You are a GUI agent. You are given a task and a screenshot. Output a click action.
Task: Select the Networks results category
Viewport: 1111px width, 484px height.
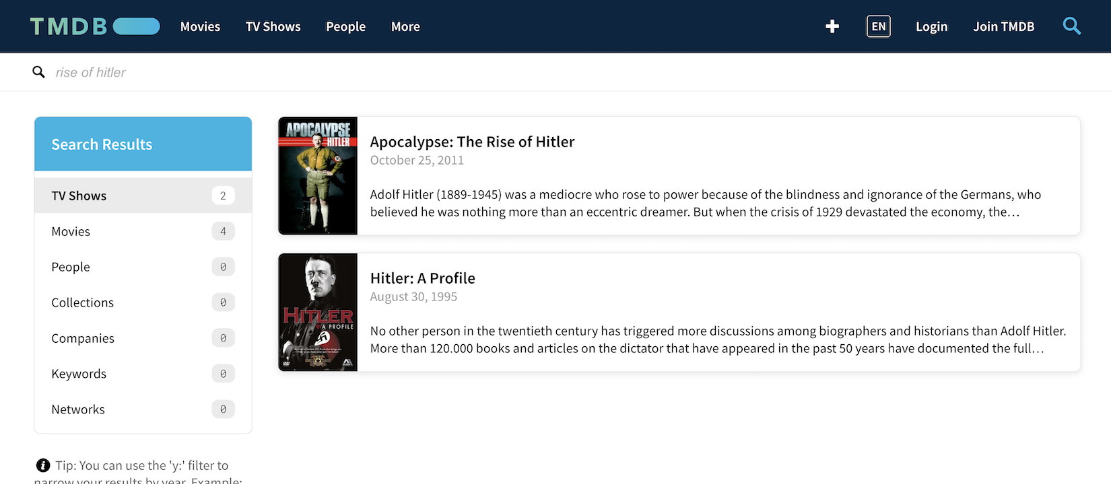coord(143,409)
